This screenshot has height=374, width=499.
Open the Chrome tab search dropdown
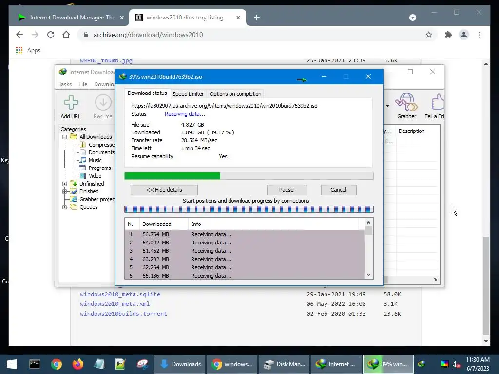coord(412,18)
